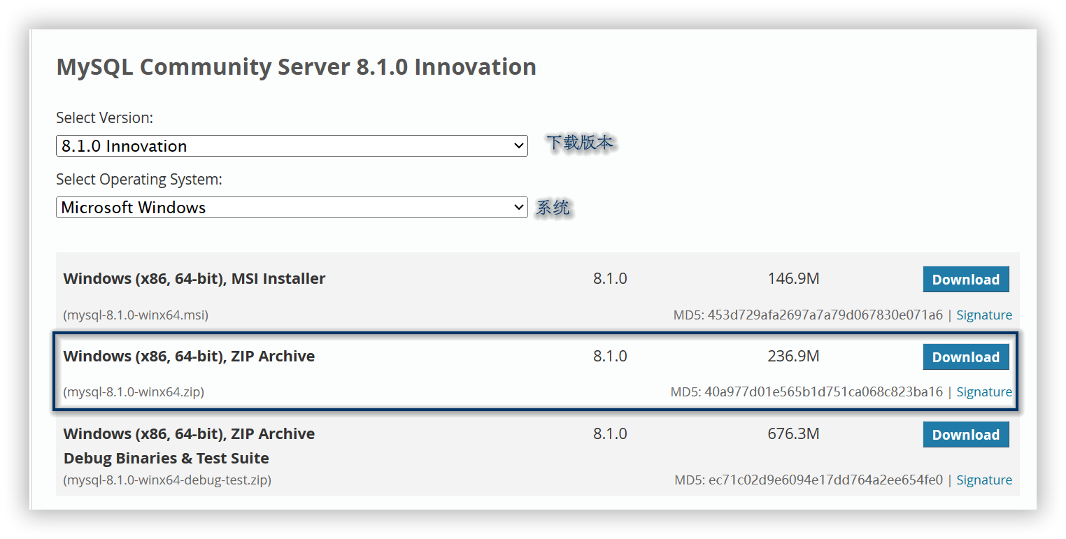
Task: Click the MD5 hash starting 453d729a
Action: click(x=825, y=315)
